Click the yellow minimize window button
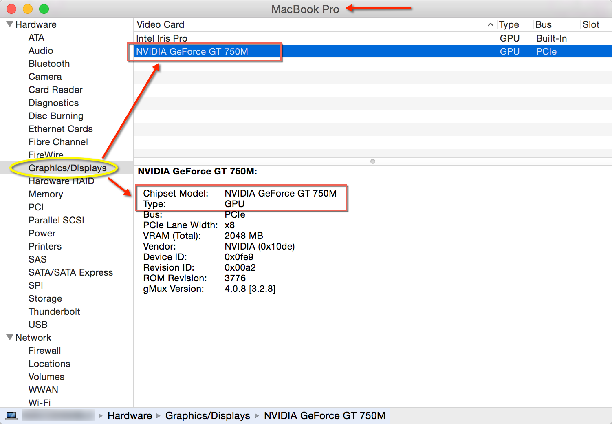Viewport: 612px width, 424px height. coord(28,9)
